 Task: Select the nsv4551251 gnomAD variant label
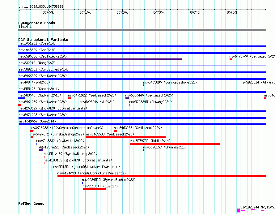(x=86, y=167)
